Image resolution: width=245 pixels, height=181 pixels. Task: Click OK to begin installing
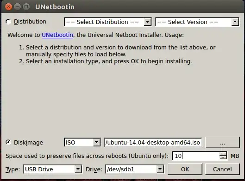pyautogui.click(x=185, y=169)
